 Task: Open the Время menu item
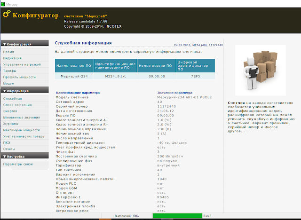pos(25,52)
